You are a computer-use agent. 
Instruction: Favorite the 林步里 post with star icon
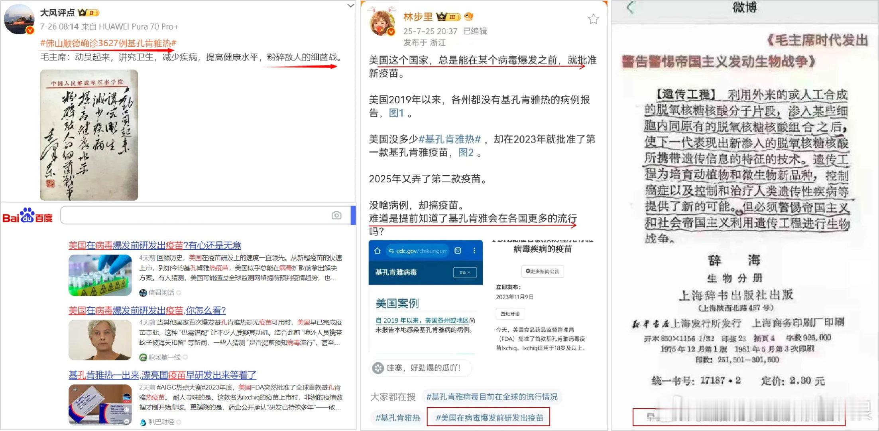[x=593, y=19]
